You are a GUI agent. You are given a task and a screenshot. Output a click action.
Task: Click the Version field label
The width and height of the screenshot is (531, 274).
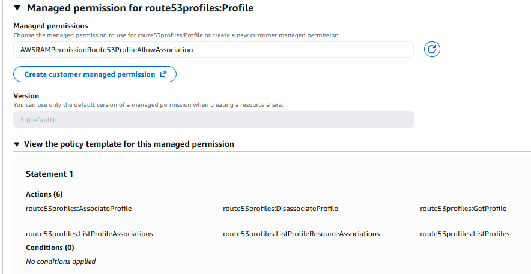pyautogui.click(x=26, y=96)
